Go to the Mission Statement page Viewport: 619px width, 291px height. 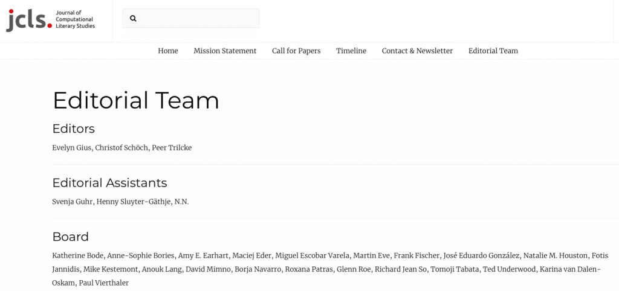pos(225,51)
